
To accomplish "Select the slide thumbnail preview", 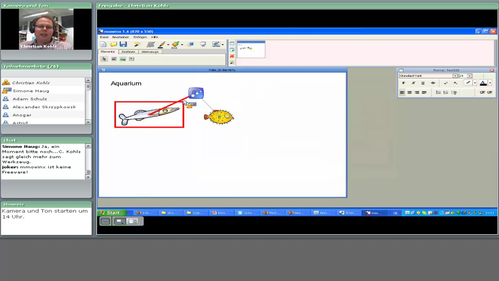I will click(x=251, y=50).
